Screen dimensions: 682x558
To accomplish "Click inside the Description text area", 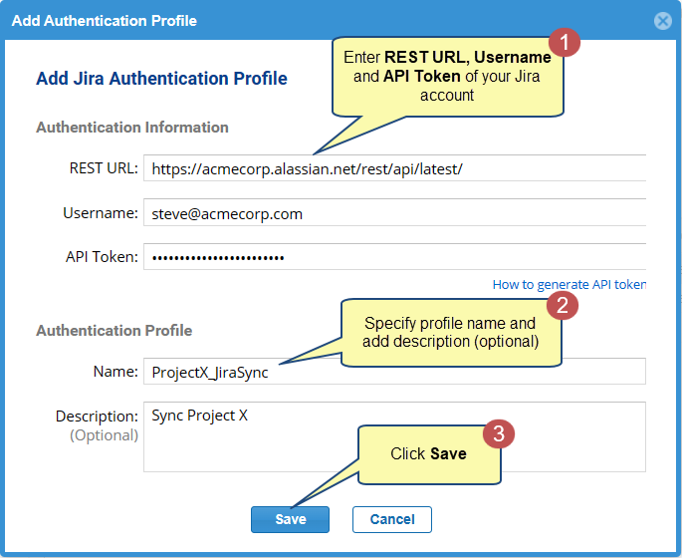I will tap(394, 437).
